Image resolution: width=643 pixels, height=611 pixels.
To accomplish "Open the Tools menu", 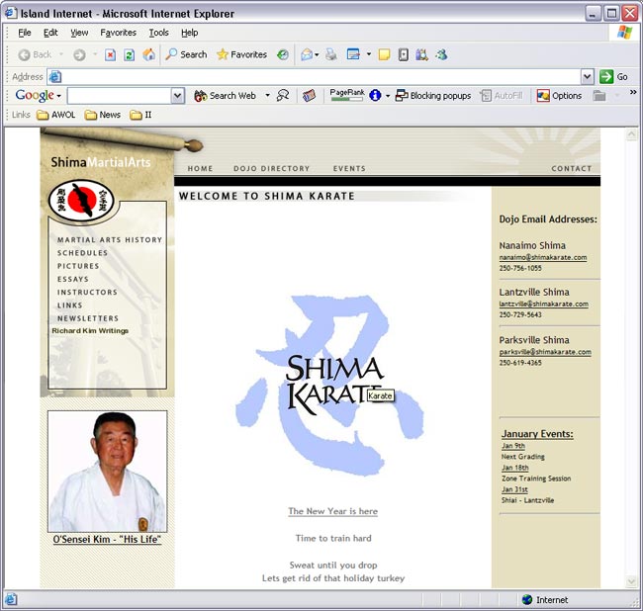I will (158, 33).
